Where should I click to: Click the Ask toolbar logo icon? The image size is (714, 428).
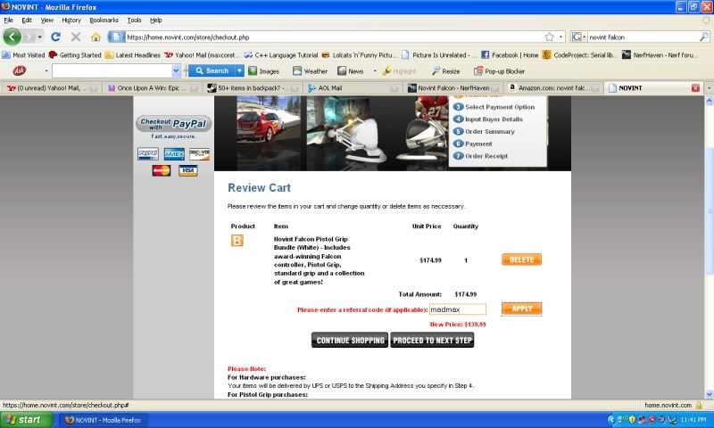click(19, 70)
